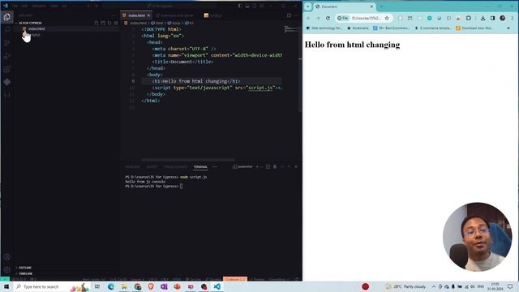The height and width of the screenshot is (292, 519).
Task: Click Collapse Folders icon in Explorer header
Action: [116, 23]
